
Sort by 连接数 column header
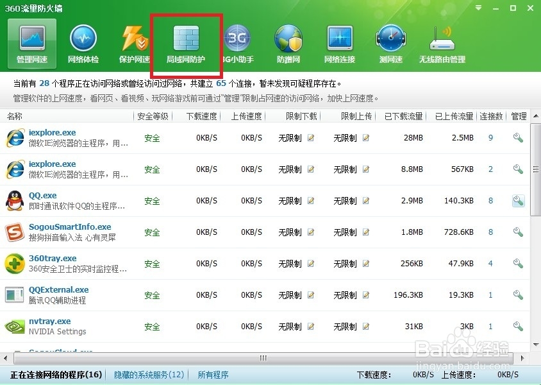tap(491, 116)
